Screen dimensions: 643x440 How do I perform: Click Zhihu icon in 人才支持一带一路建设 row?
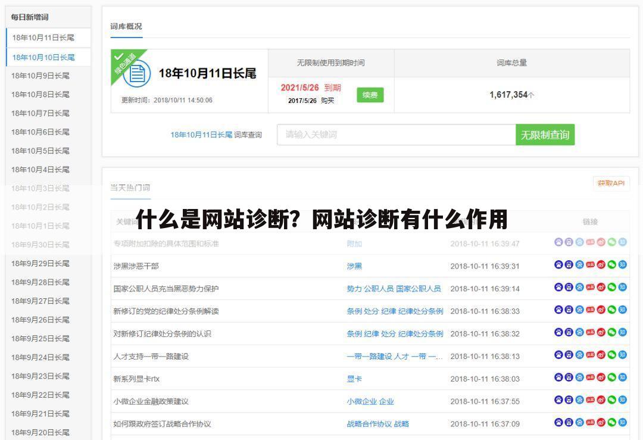click(623, 355)
